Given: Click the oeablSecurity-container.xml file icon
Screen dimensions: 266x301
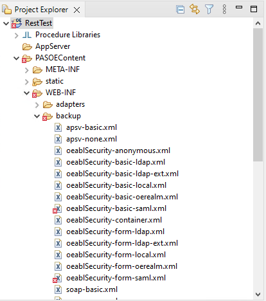Looking at the screenshot, I should (x=58, y=220).
